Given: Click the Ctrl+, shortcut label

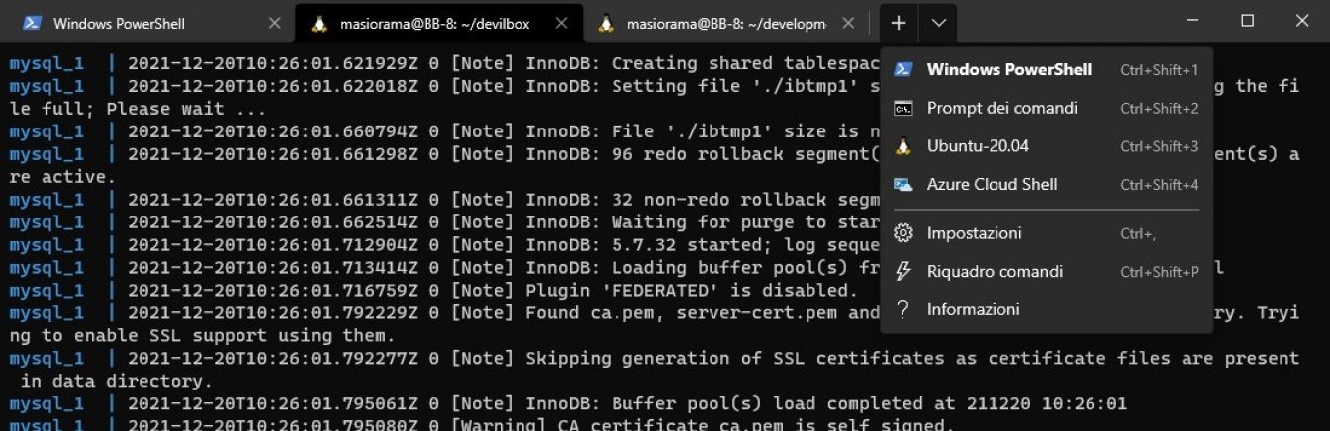Looking at the screenshot, I should 1138,234.
